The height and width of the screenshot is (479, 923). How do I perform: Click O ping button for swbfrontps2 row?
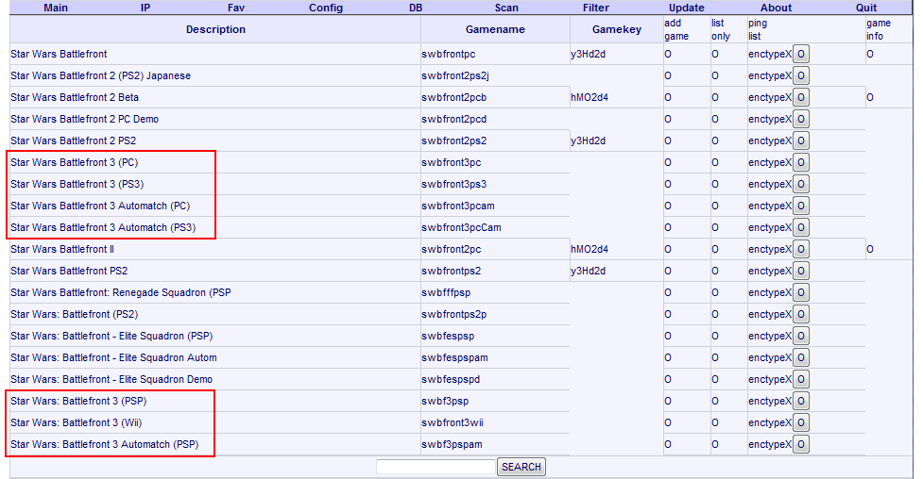[800, 271]
